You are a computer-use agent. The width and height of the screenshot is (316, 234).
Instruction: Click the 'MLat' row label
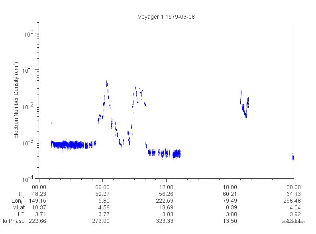click(19, 207)
